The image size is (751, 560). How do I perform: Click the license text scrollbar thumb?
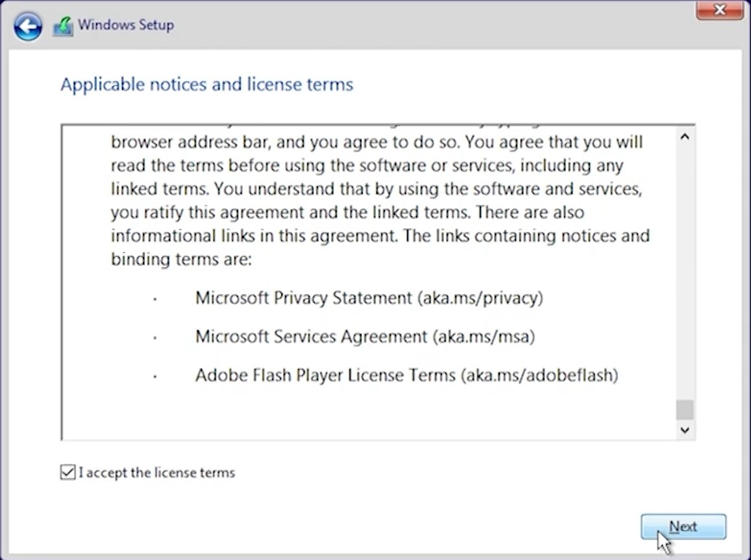[x=685, y=409]
